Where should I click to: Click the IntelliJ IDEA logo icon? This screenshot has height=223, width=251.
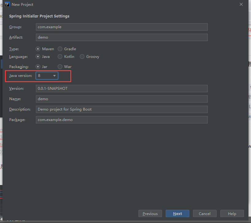click(7, 5)
